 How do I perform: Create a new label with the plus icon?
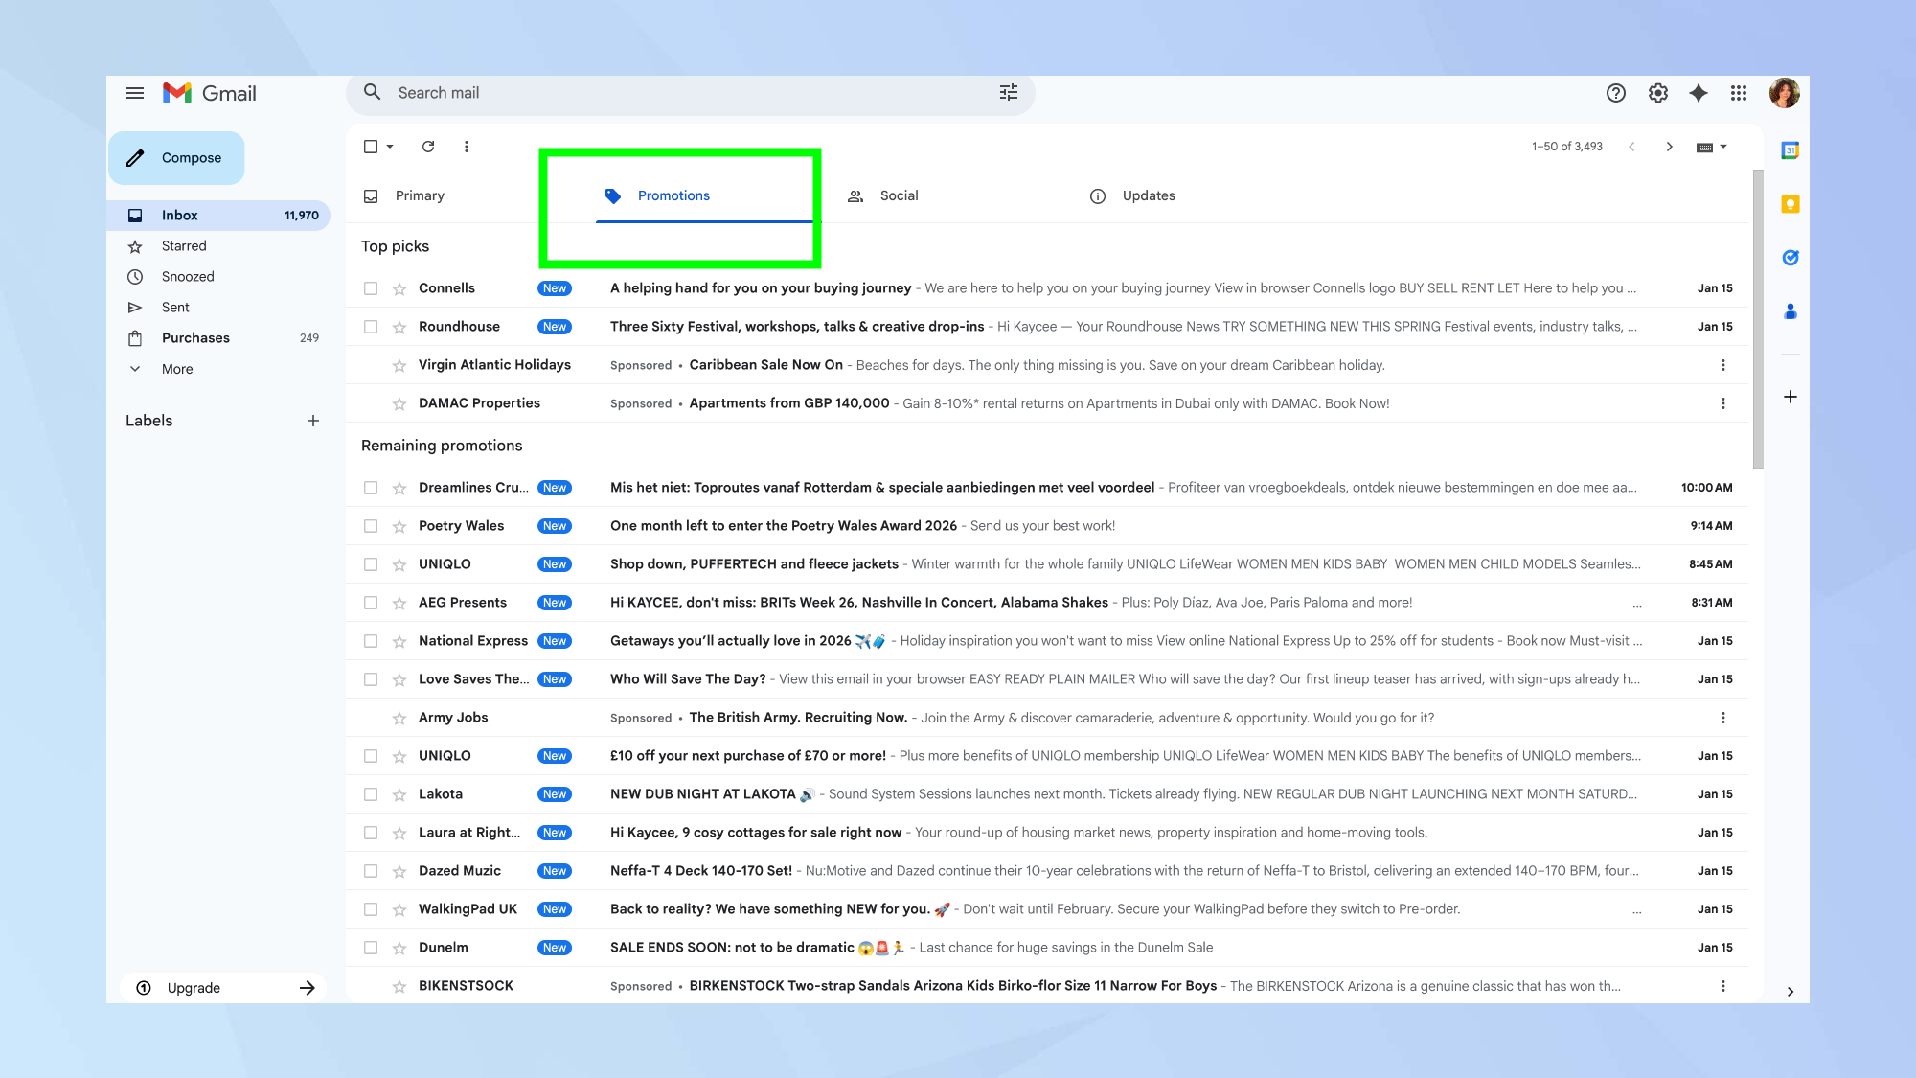[313, 420]
